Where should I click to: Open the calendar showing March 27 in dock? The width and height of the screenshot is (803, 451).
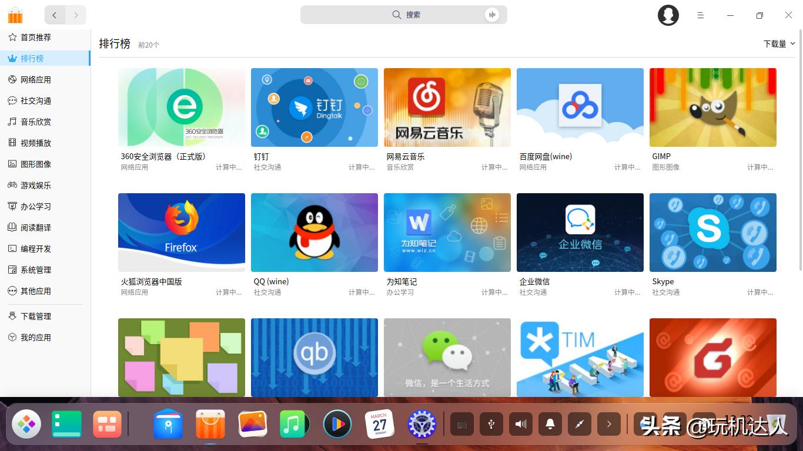[380, 423]
